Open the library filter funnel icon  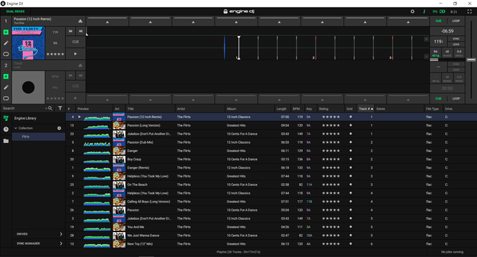pyautogui.click(x=60, y=108)
